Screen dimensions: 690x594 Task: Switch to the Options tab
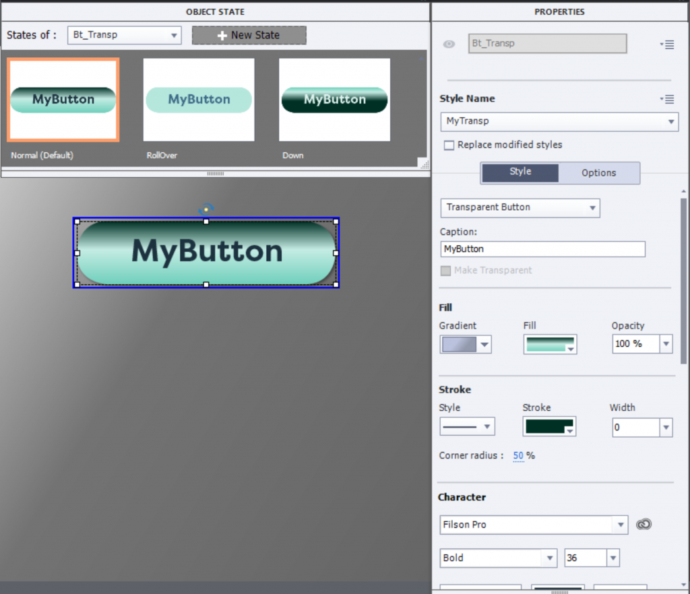[x=598, y=173]
